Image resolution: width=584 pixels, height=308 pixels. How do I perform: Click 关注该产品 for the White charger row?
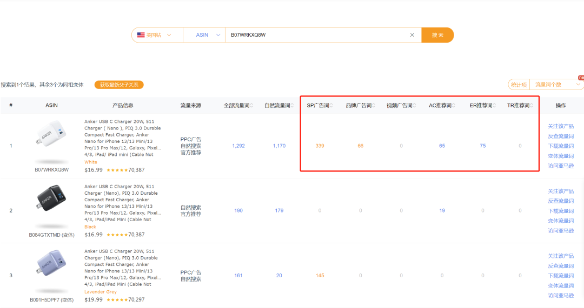pyautogui.click(x=561, y=126)
